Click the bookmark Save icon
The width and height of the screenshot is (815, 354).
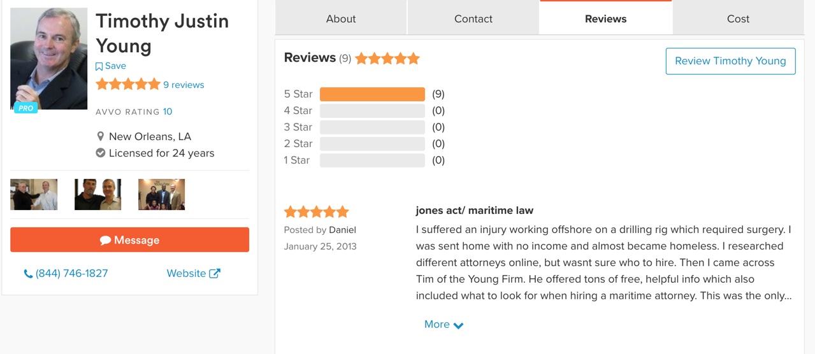click(99, 66)
